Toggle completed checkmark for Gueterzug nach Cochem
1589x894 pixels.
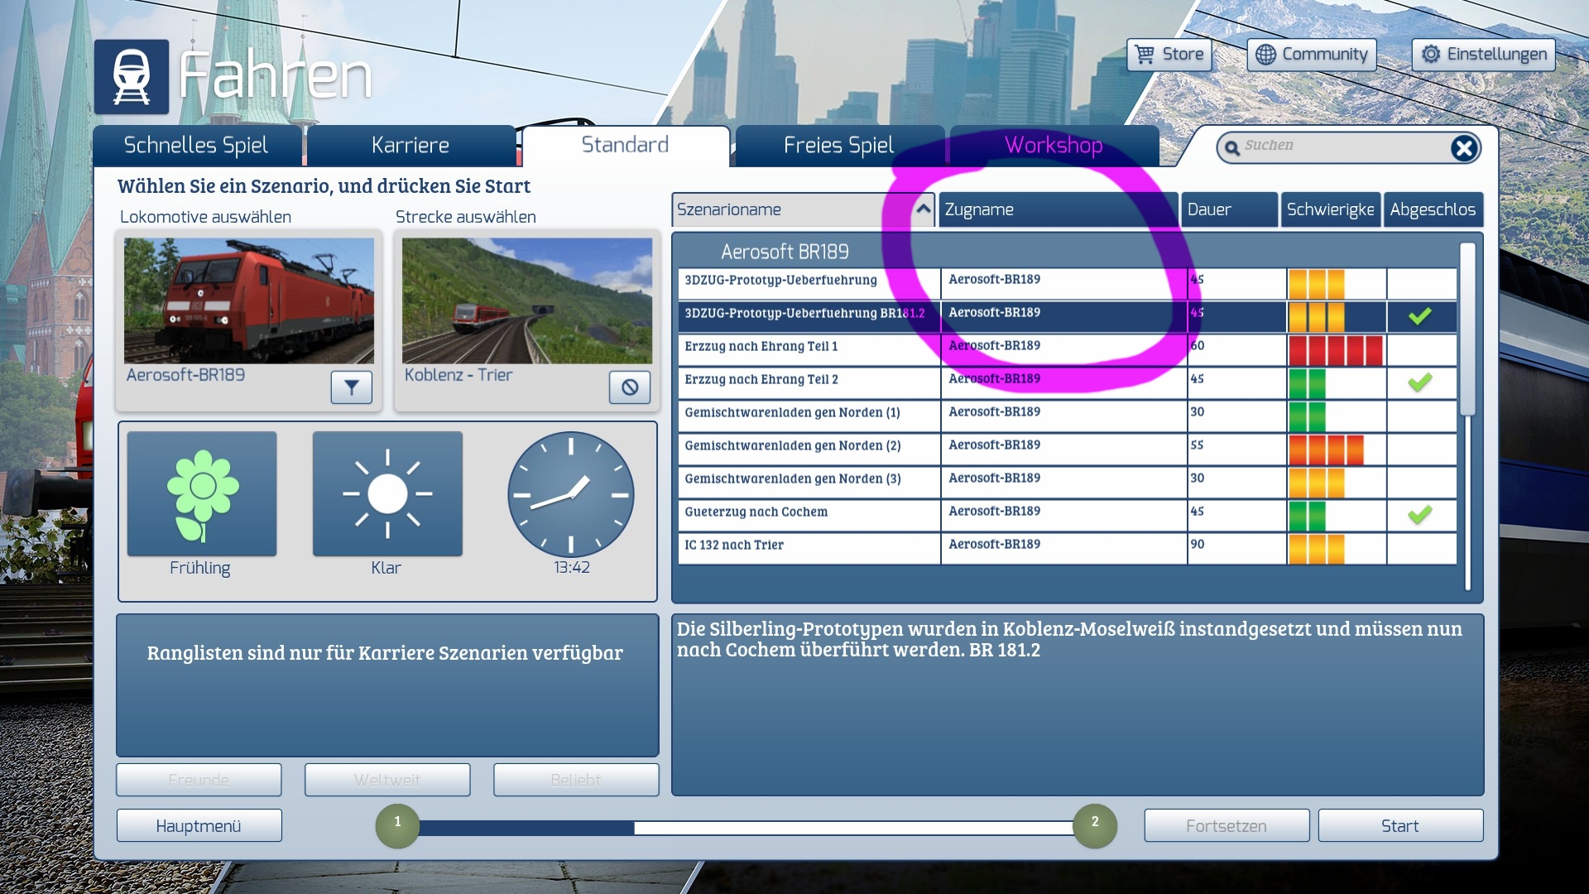[1420, 515]
